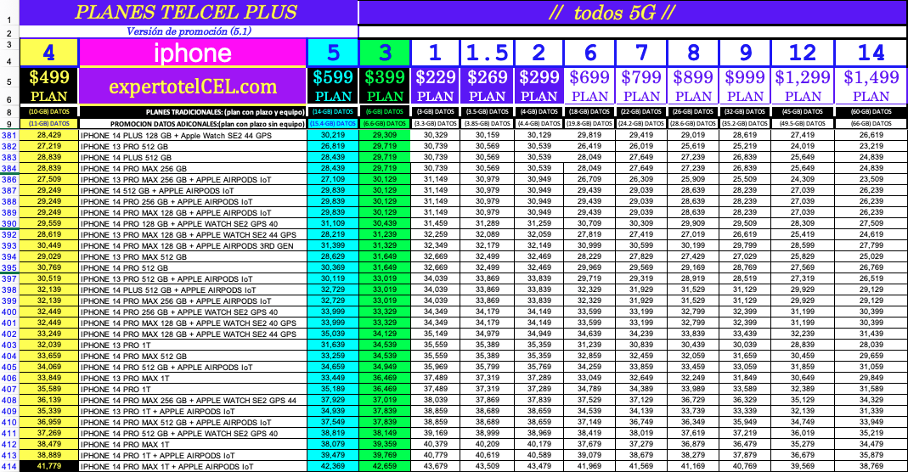
Task: Click the 43,679 cell in row 414
Action: [436, 466]
